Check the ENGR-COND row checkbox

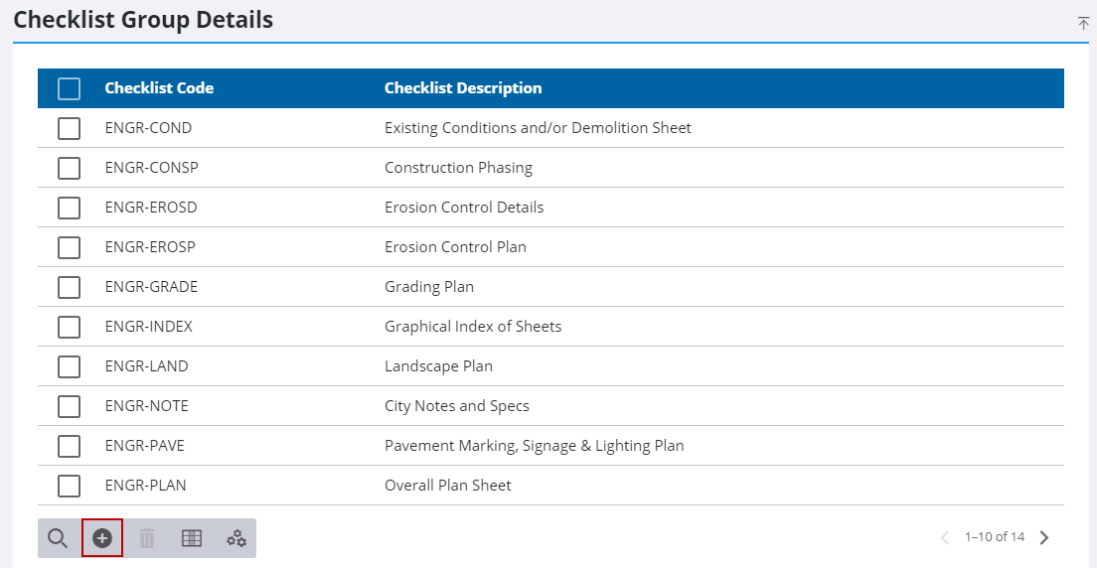69,128
